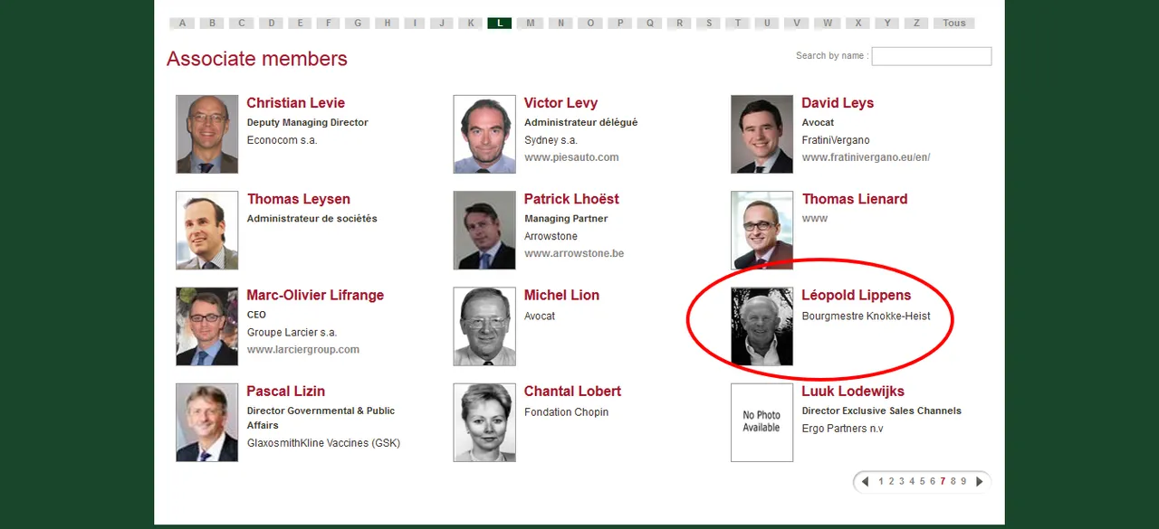Open Patrick Lhoëst name link

click(x=571, y=199)
